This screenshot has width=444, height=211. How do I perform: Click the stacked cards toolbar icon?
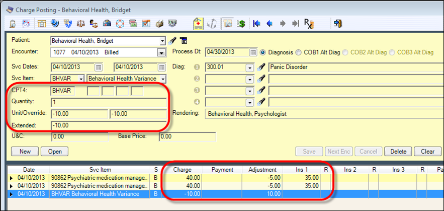click(x=133, y=23)
